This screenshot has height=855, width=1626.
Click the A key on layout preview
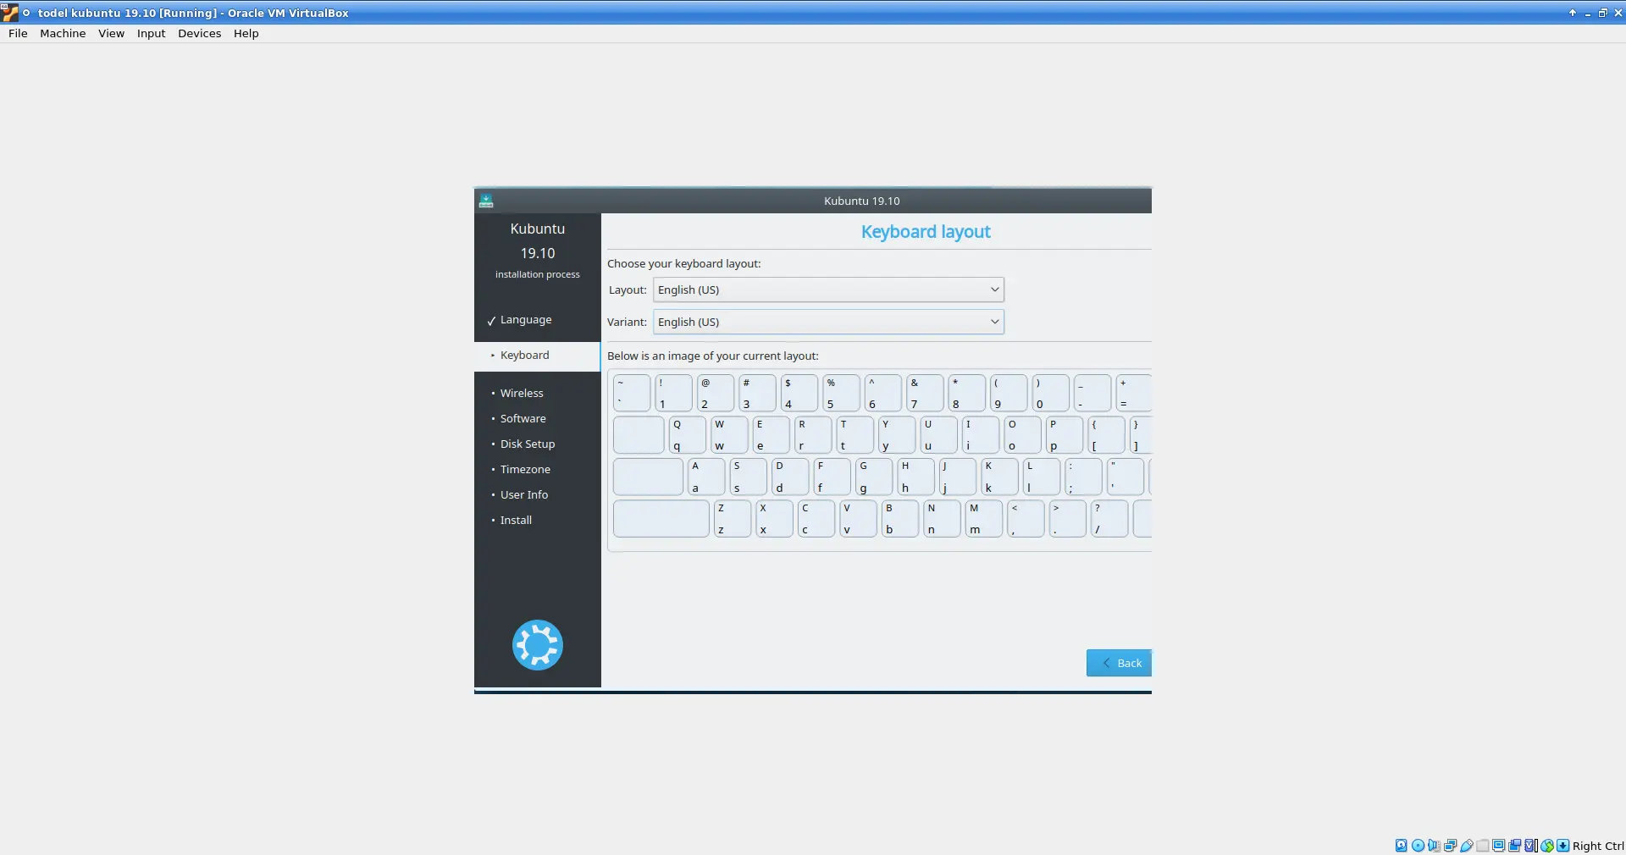[x=706, y=477]
